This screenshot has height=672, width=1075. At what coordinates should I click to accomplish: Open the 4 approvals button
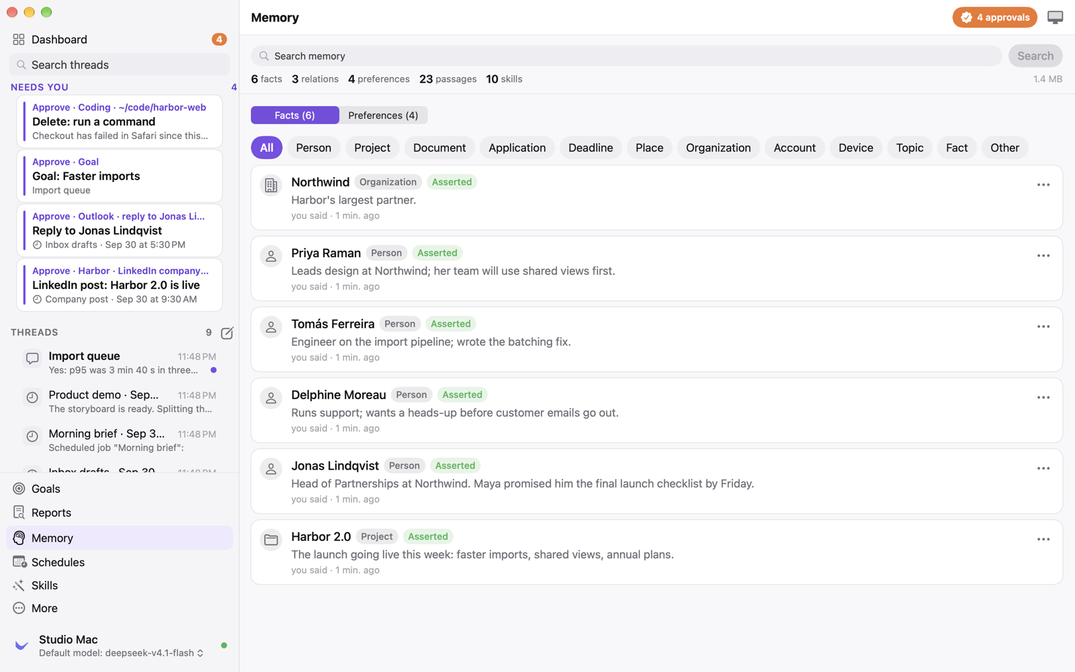point(994,17)
